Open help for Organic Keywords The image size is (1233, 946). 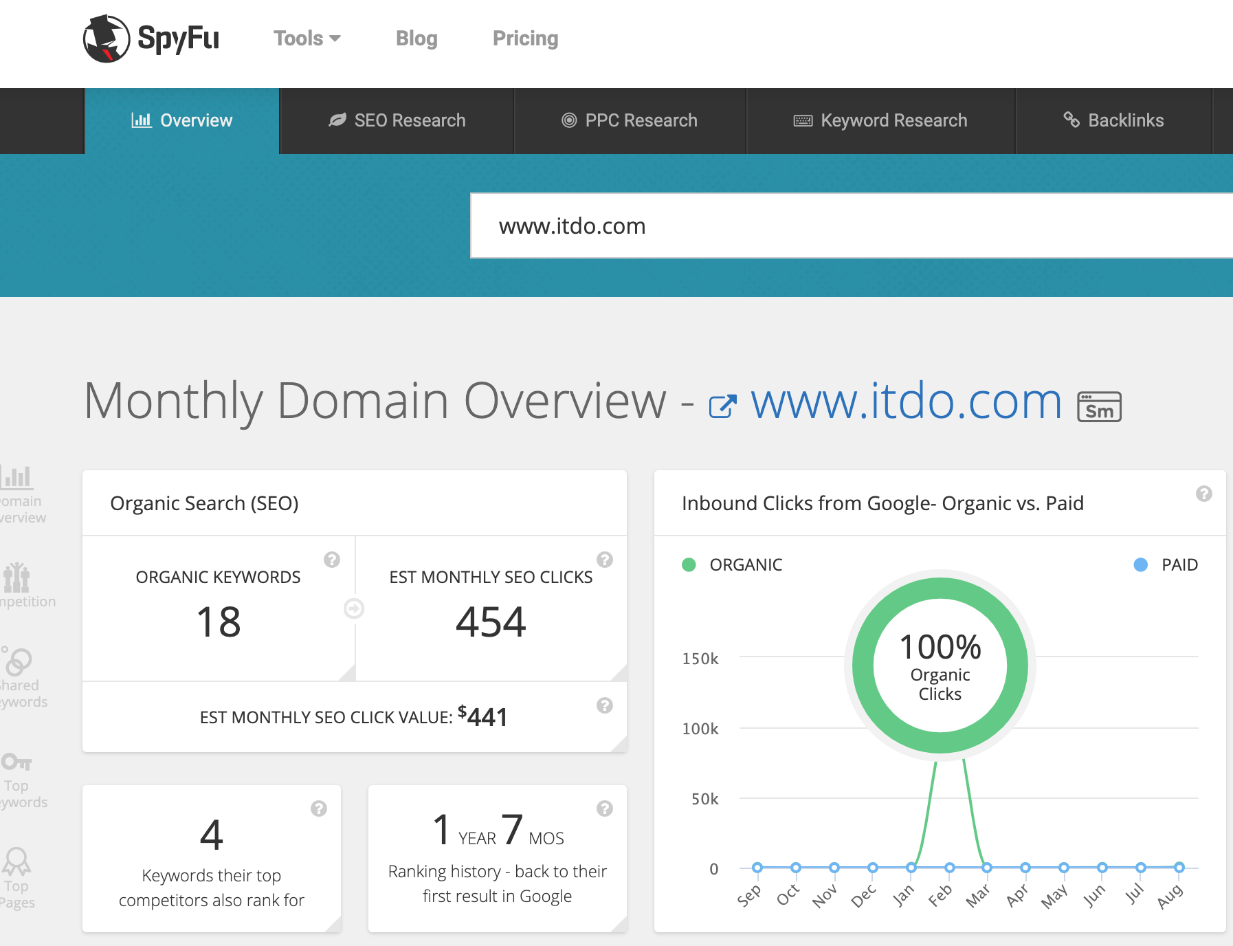332,560
